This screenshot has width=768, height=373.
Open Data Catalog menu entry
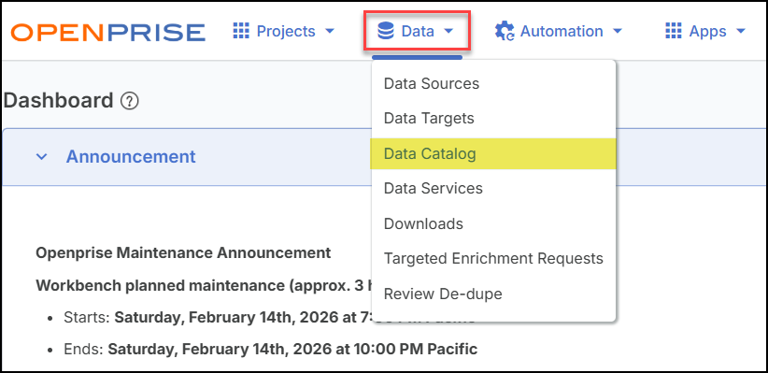(x=493, y=154)
